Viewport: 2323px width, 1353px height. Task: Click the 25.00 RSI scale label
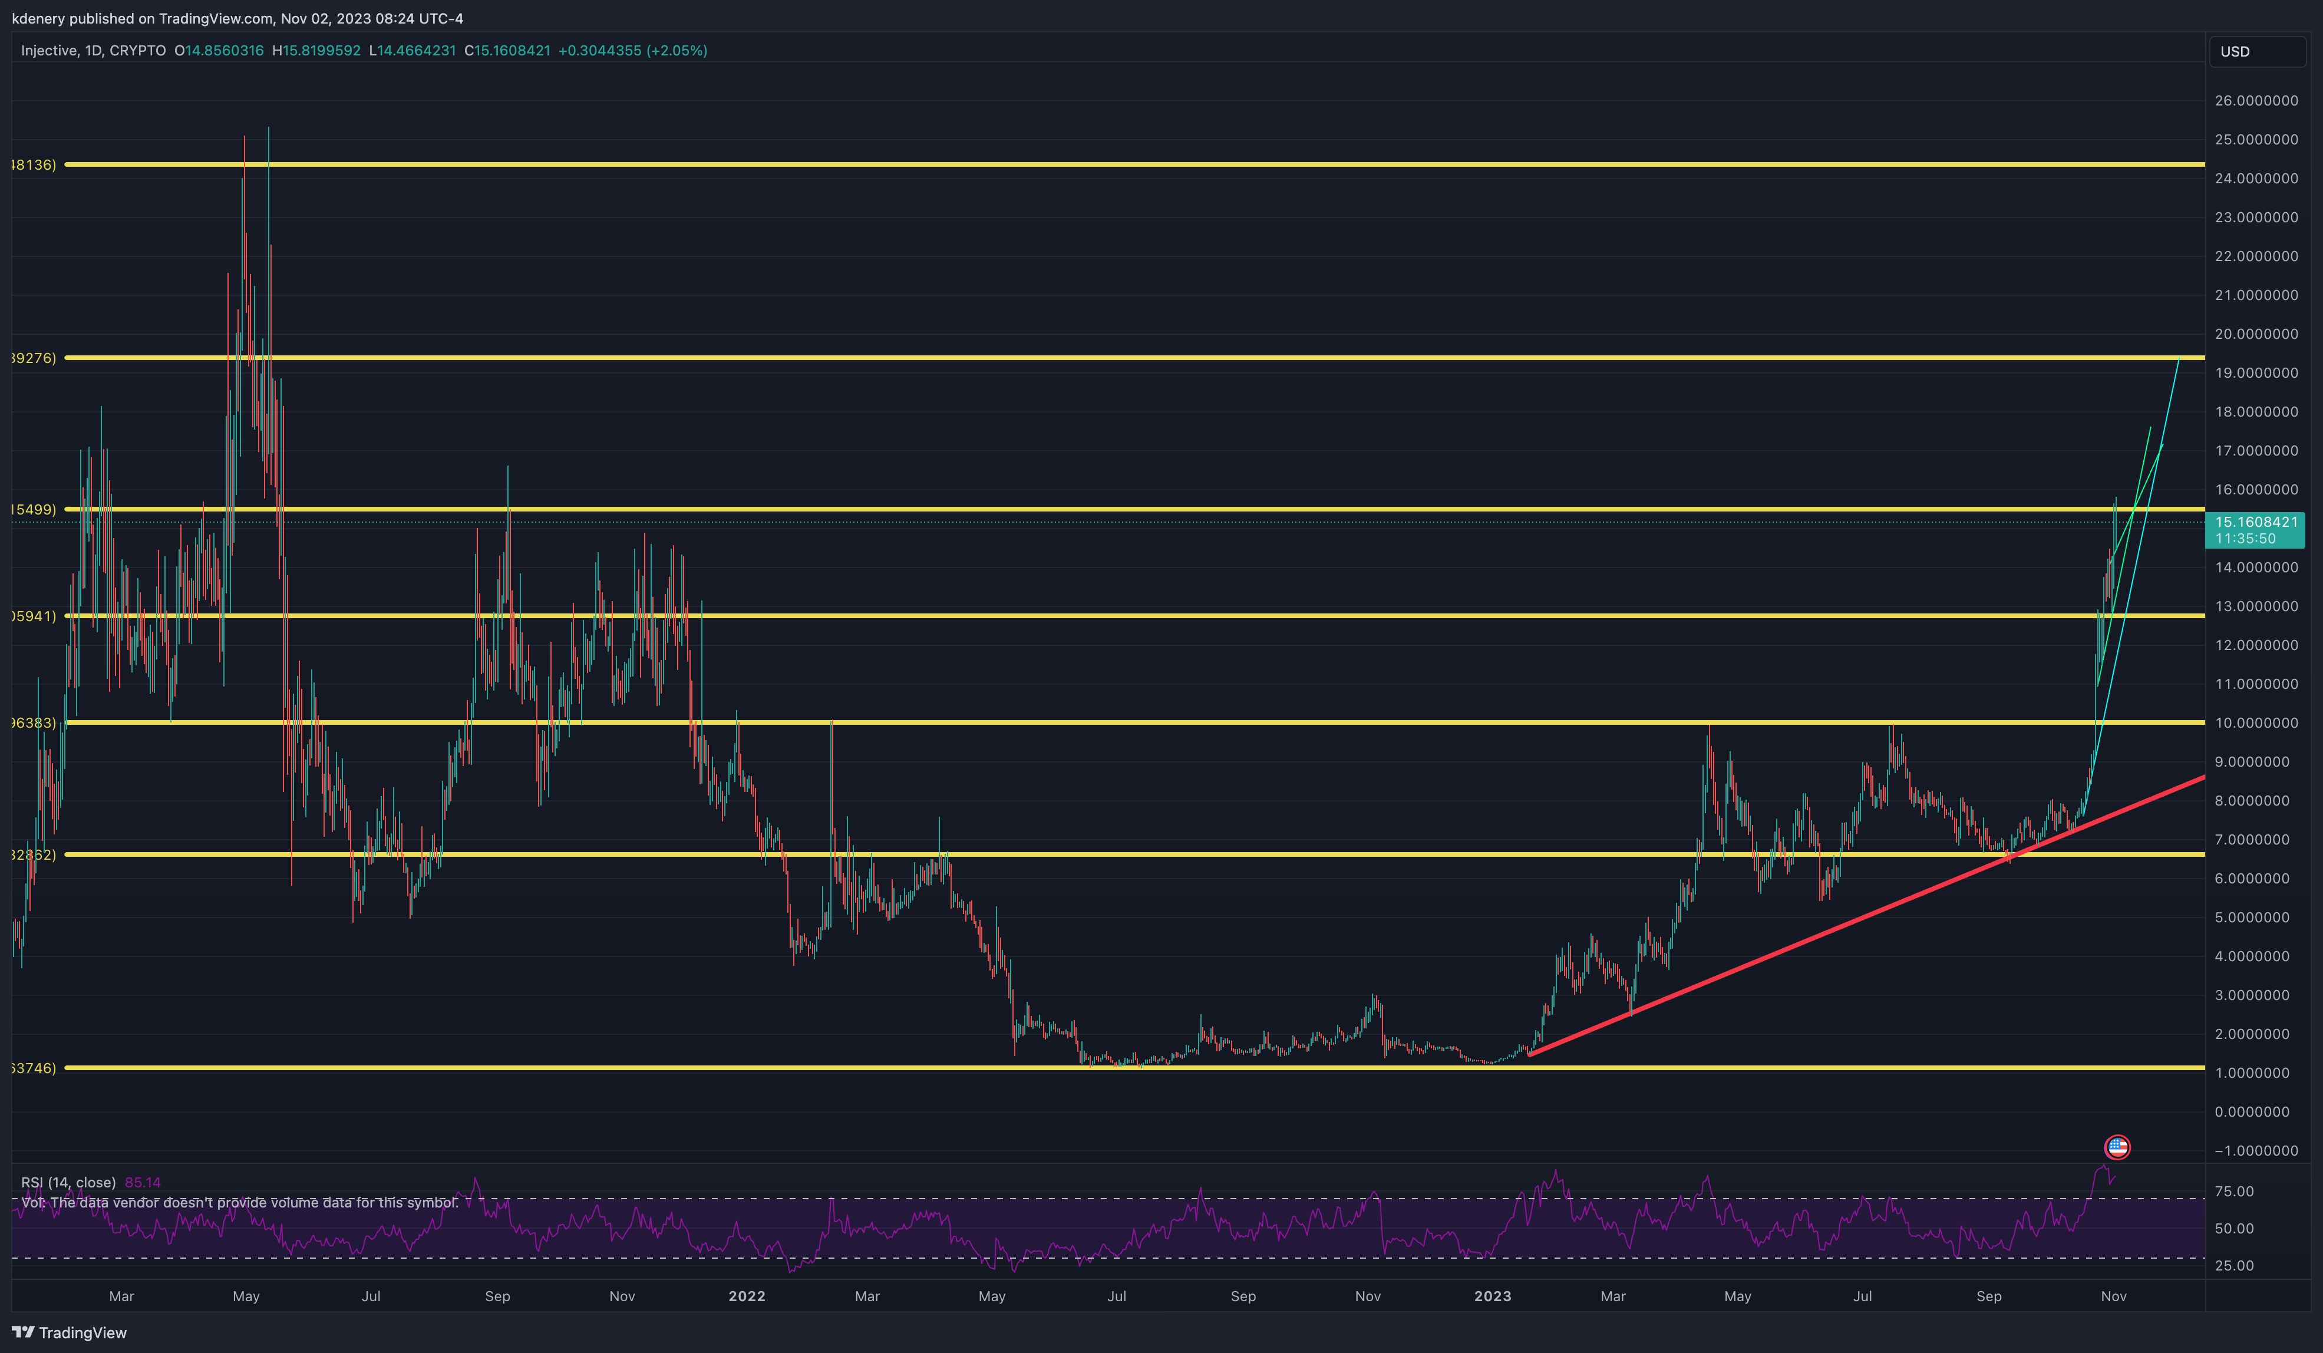[2233, 1265]
